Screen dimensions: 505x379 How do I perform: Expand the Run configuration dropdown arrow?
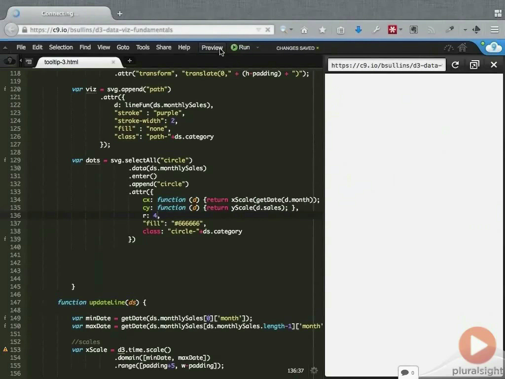[257, 48]
